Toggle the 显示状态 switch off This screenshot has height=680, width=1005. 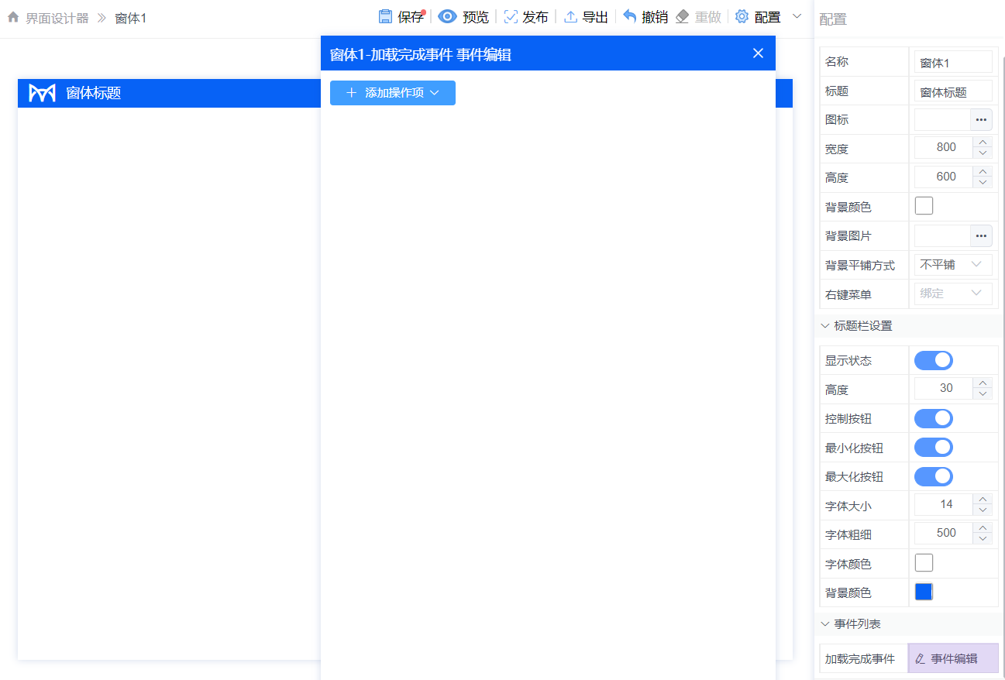point(934,360)
